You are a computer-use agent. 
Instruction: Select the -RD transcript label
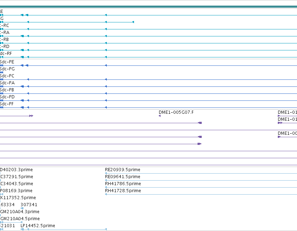5,47
